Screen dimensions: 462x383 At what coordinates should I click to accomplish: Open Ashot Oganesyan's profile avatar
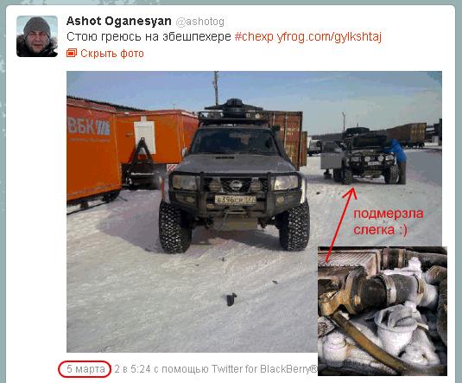pyautogui.click(x=37, y=36)
